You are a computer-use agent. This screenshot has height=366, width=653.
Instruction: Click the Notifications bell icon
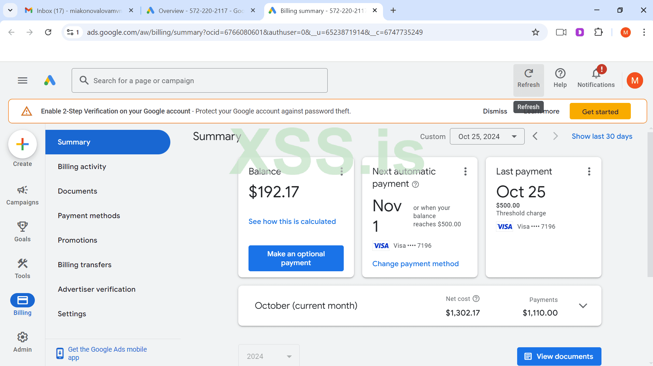pyautogui.click(x=596, y=74)
